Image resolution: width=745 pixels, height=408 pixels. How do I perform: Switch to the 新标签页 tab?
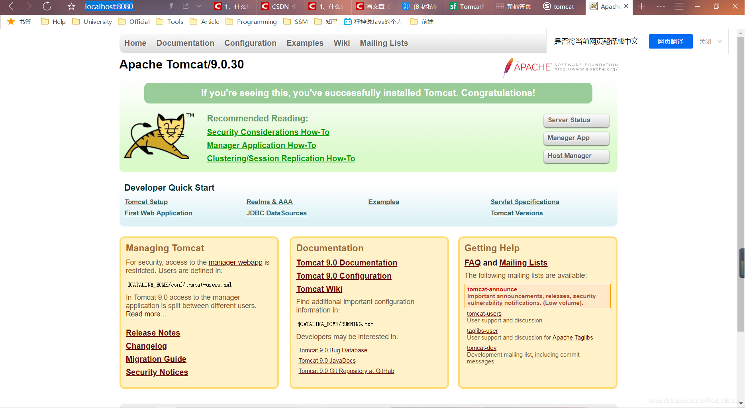tap(515, 6)
